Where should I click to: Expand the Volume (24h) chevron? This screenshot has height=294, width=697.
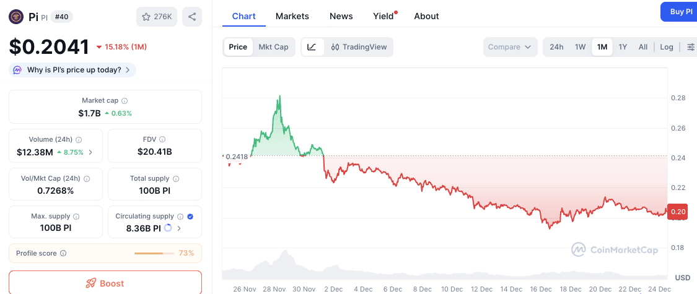[x=90, y=152]
